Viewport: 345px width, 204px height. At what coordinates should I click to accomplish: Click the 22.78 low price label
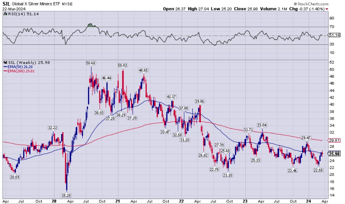pyautogui.click(x=214, y=169)
